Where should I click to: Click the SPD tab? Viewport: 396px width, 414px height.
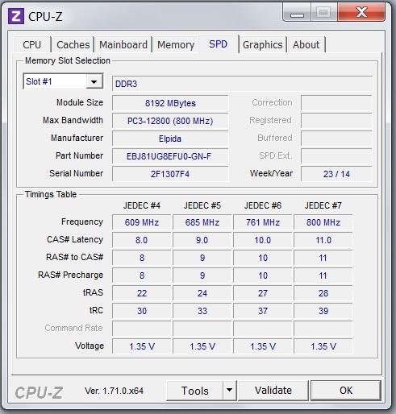click(219, 44)
